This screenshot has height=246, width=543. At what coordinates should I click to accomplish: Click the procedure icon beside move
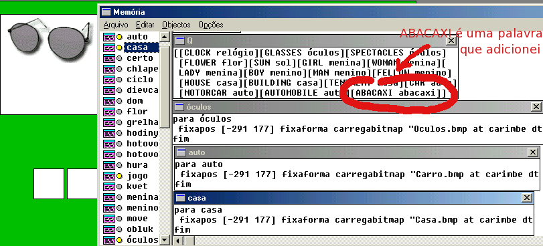[108, 219]
